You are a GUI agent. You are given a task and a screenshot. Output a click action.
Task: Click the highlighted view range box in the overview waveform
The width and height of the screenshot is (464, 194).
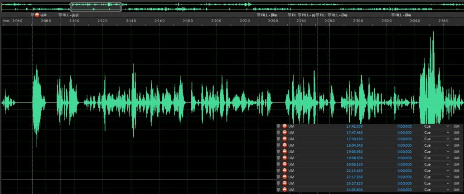point(96,6)
